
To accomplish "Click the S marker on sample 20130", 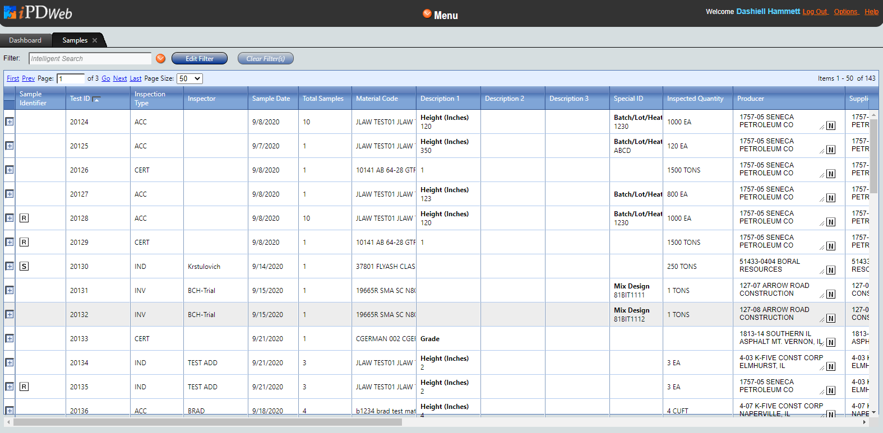I will pyautogui.click(x=24, y=266).
